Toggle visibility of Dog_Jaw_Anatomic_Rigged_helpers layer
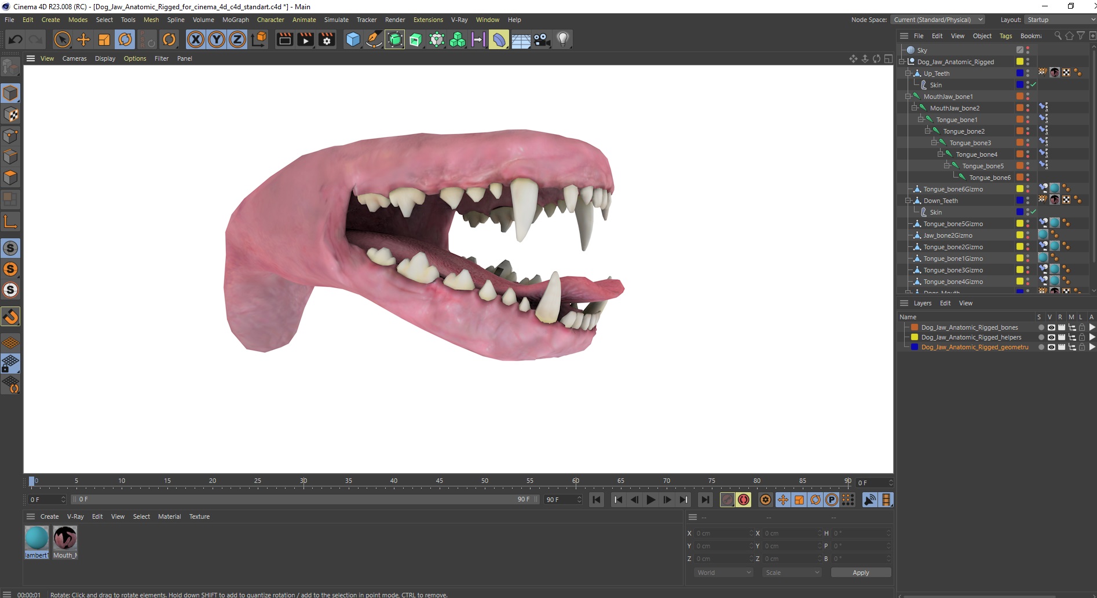Viewport: 1097px width, 598px height. click(1051, 337)
